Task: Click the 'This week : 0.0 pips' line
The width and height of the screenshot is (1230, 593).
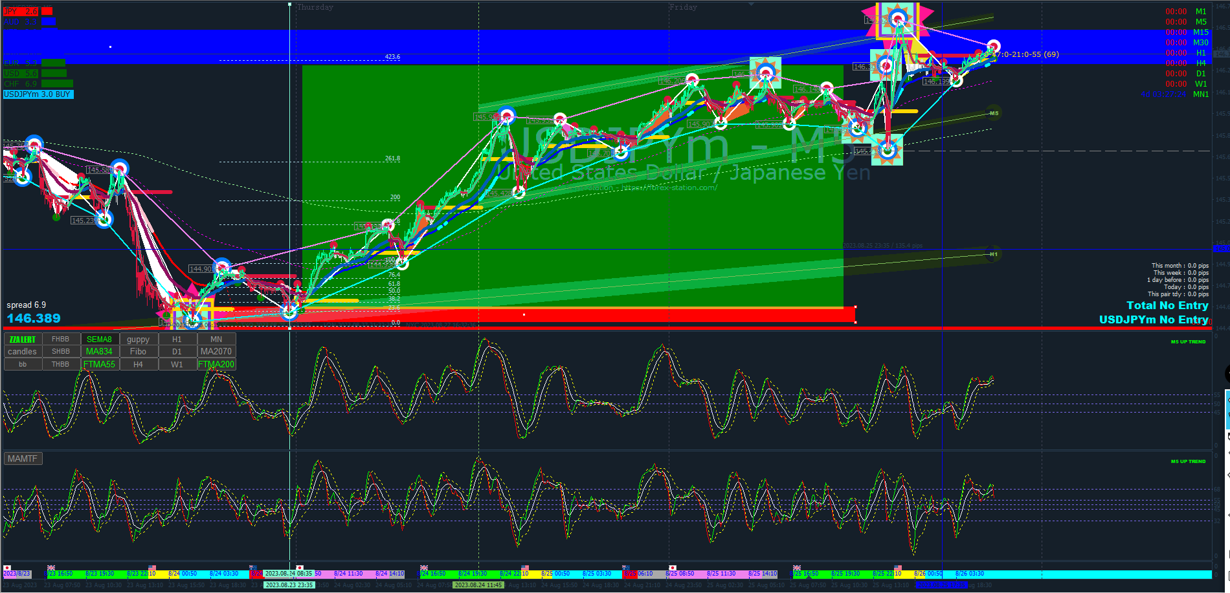Action: coord(1181,273)
